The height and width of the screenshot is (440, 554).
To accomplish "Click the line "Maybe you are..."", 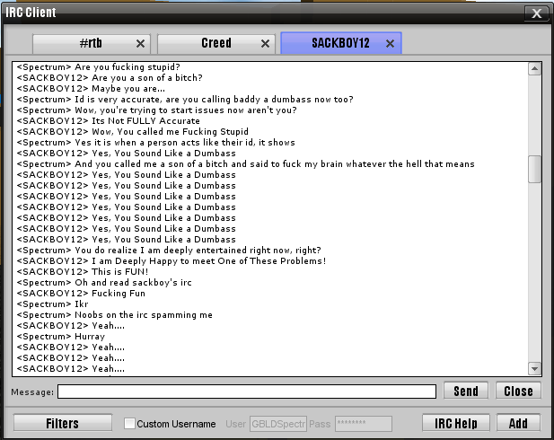I will pos(91,88).
